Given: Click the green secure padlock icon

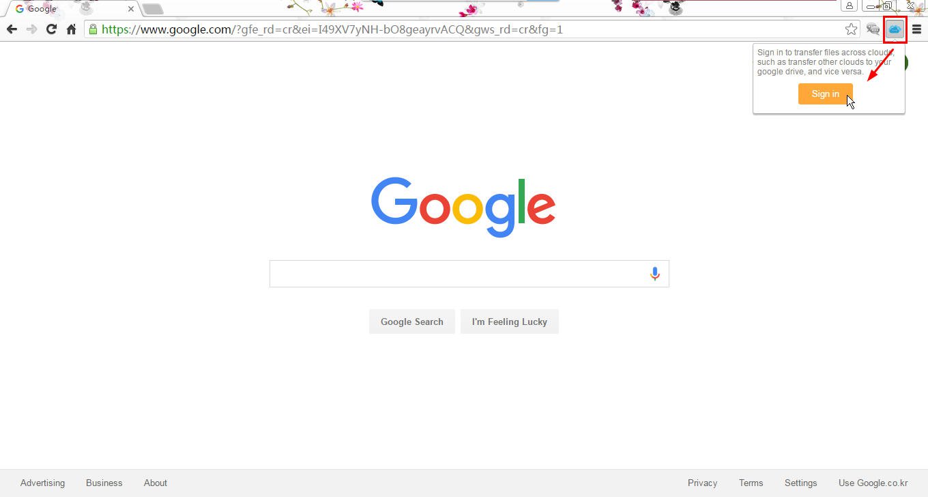Looking at the screenshot, I should [x=93, y=29].
